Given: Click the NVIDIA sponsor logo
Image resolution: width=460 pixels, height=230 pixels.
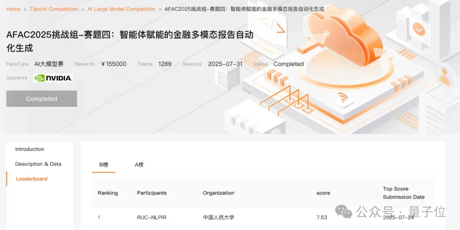Looking at the screenshot, I should (x=53, y=78).
